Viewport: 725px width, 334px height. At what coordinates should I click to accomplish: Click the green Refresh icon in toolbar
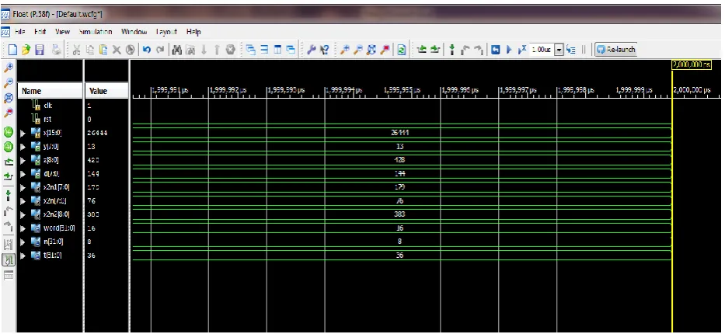coord(401,50)
